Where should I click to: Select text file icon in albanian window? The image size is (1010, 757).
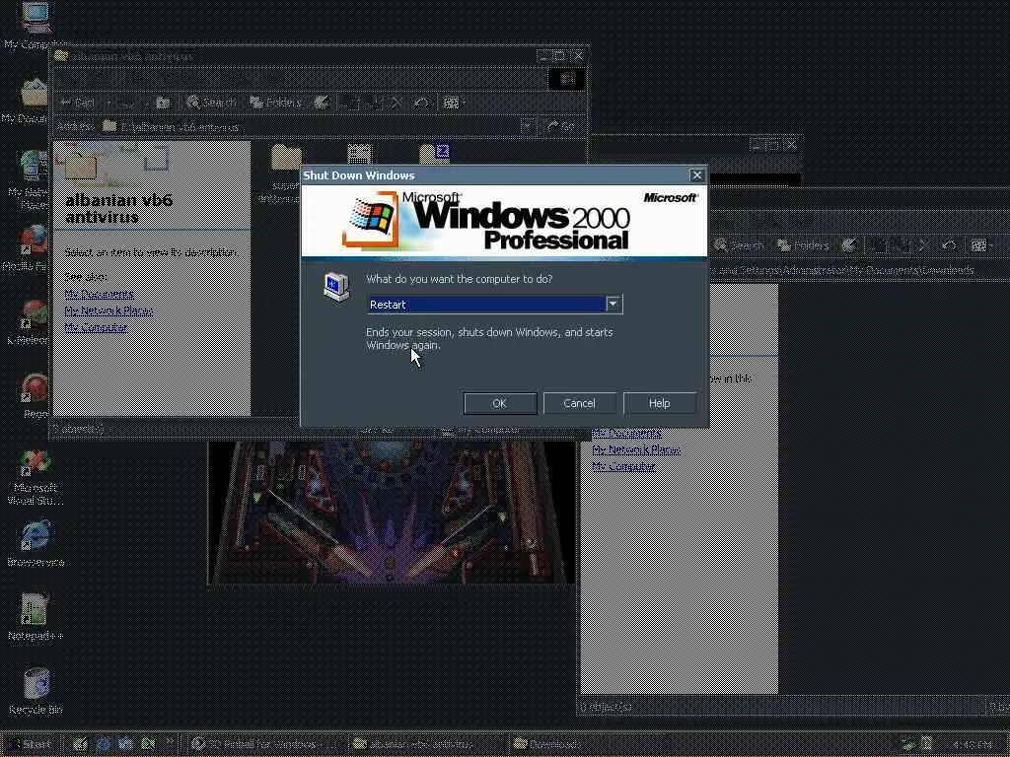[359, 156]
